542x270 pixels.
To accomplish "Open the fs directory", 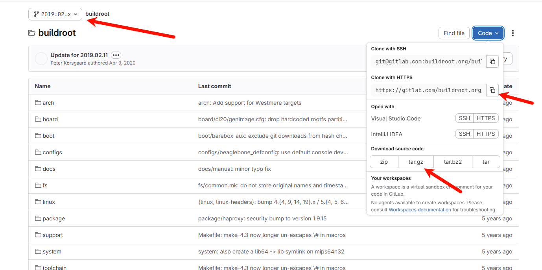I will (45, 185).
